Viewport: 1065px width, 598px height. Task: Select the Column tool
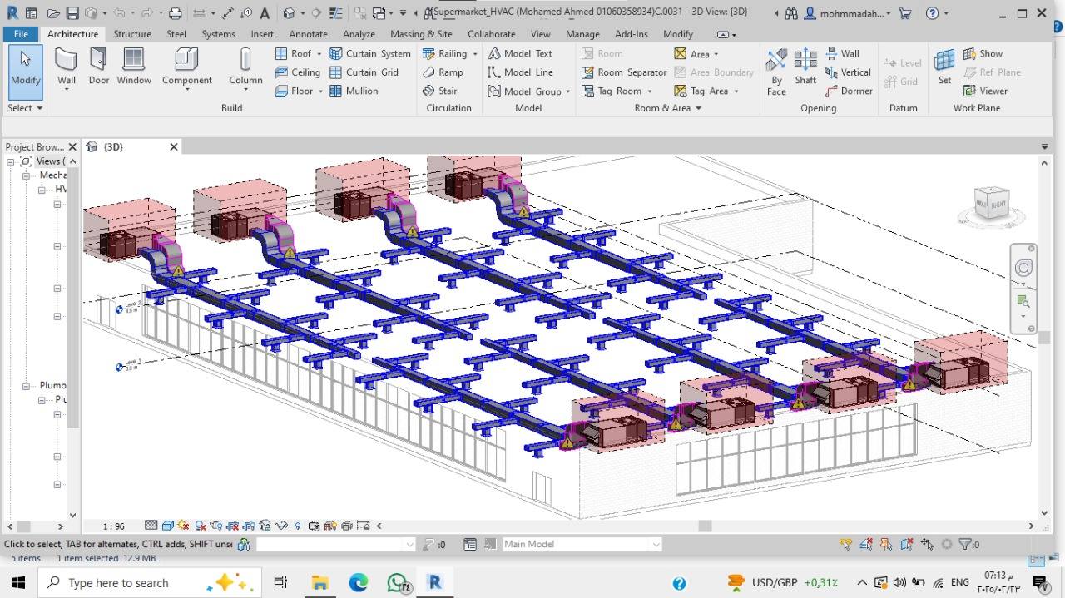point(245,65)
